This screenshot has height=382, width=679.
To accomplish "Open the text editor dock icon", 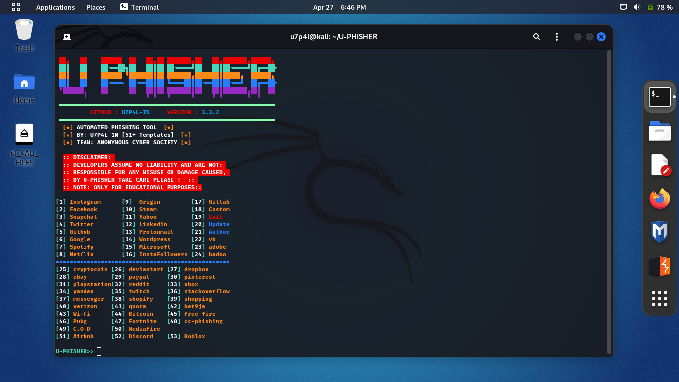I will tap(660, 165).
